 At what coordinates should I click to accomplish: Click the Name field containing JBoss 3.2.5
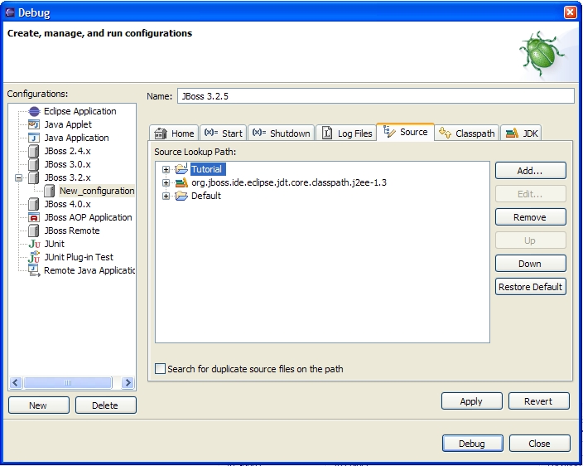coord(375,96)
